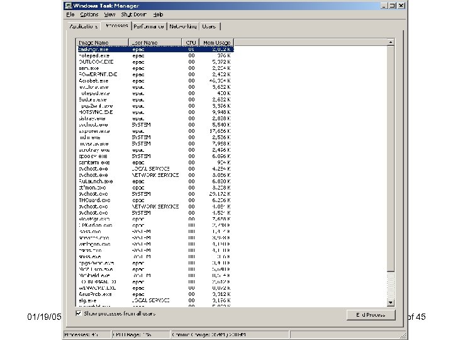Select the AsusProb.exe process
Image resolution: width=453 pixels, height=340 pixels.
click(x=155, y=294)
